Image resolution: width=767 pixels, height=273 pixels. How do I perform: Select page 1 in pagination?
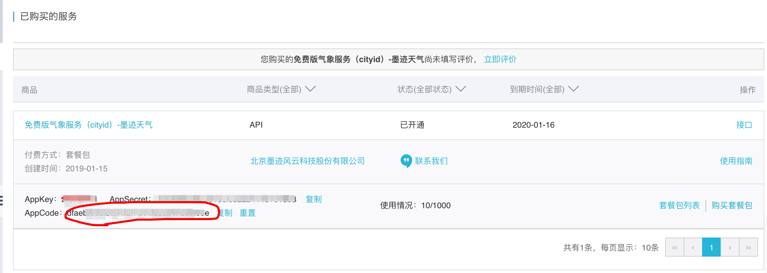tap(711, 247)
